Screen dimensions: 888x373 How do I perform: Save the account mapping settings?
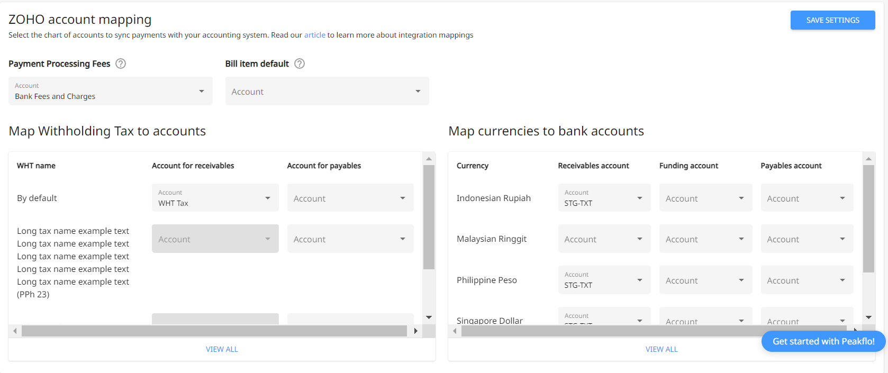[832, 20]
